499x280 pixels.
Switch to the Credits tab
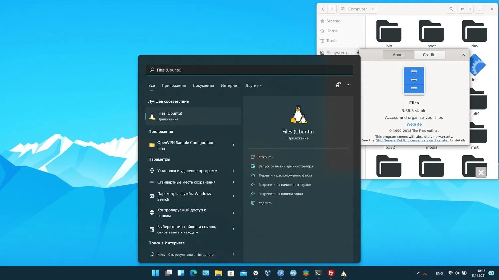430,55
